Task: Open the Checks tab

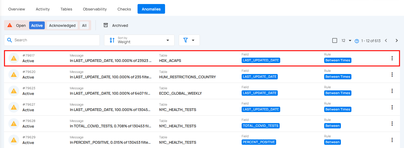Action: (x=124, y=9)
